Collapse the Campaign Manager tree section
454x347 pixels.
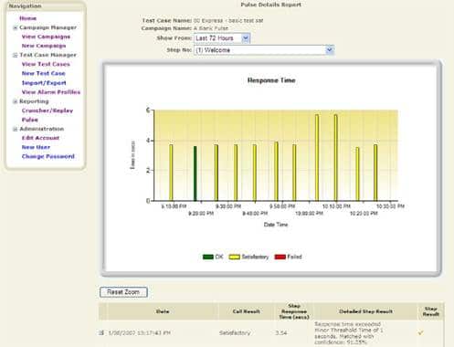coord(15,27)
